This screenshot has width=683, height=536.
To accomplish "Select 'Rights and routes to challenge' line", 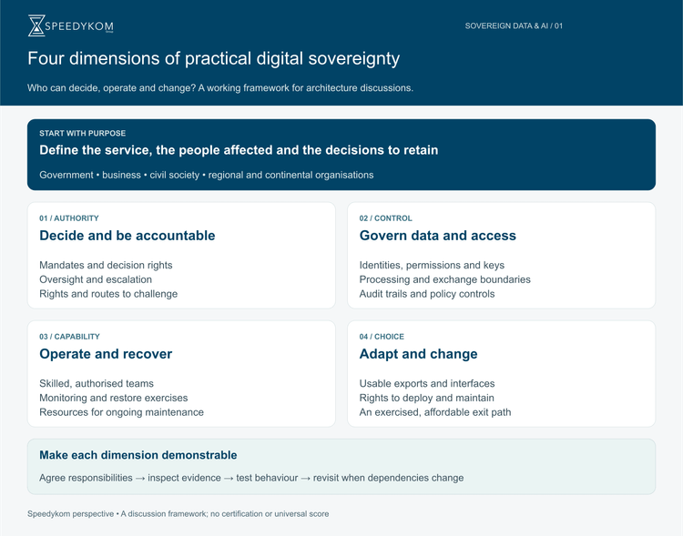I will click(x=108, y=294).
